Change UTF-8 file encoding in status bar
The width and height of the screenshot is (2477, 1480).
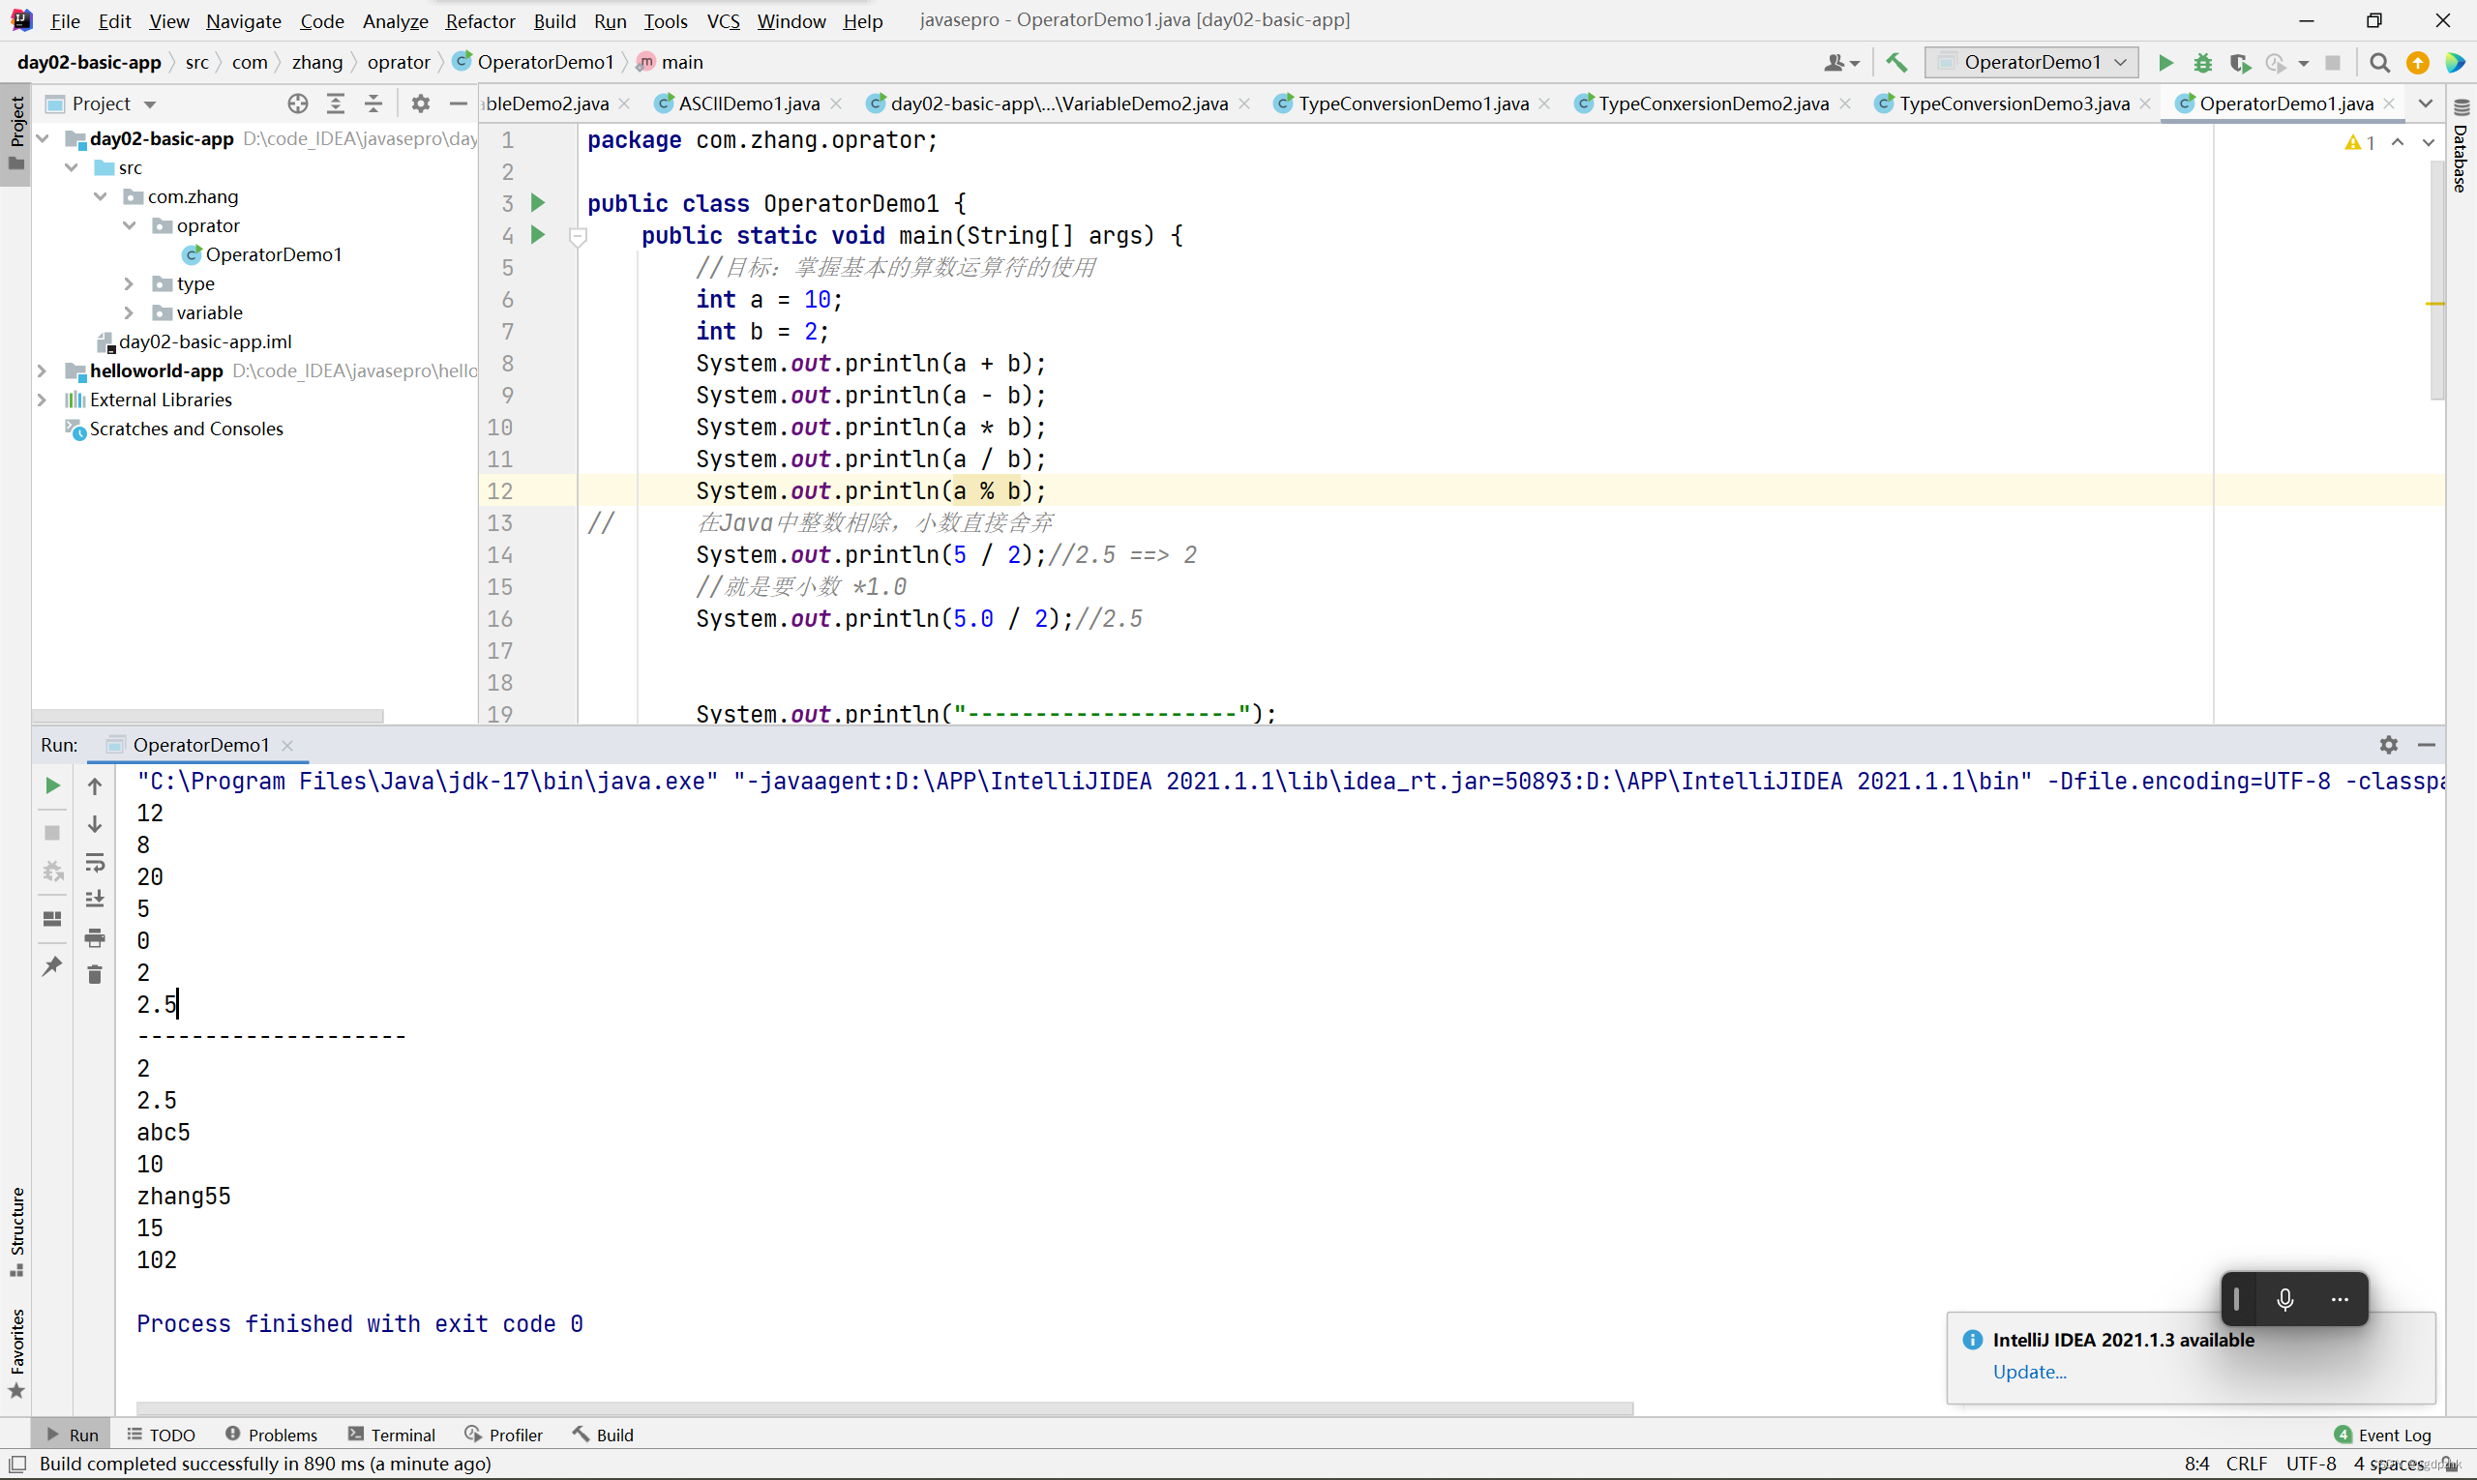[x=2311, y=1463]
